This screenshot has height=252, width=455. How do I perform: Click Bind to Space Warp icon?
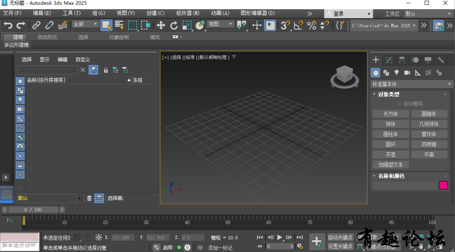point(62,26)
